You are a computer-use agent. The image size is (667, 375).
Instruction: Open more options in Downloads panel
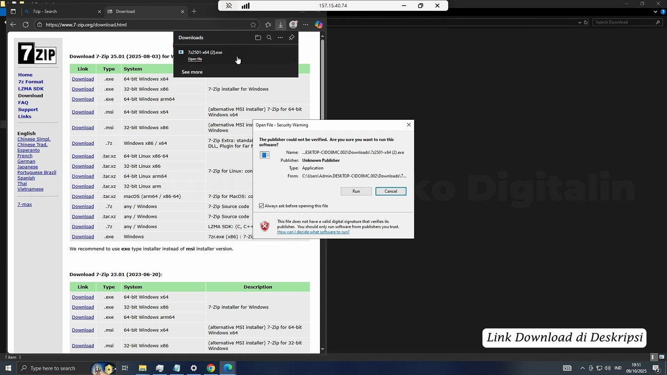point(280,37)
